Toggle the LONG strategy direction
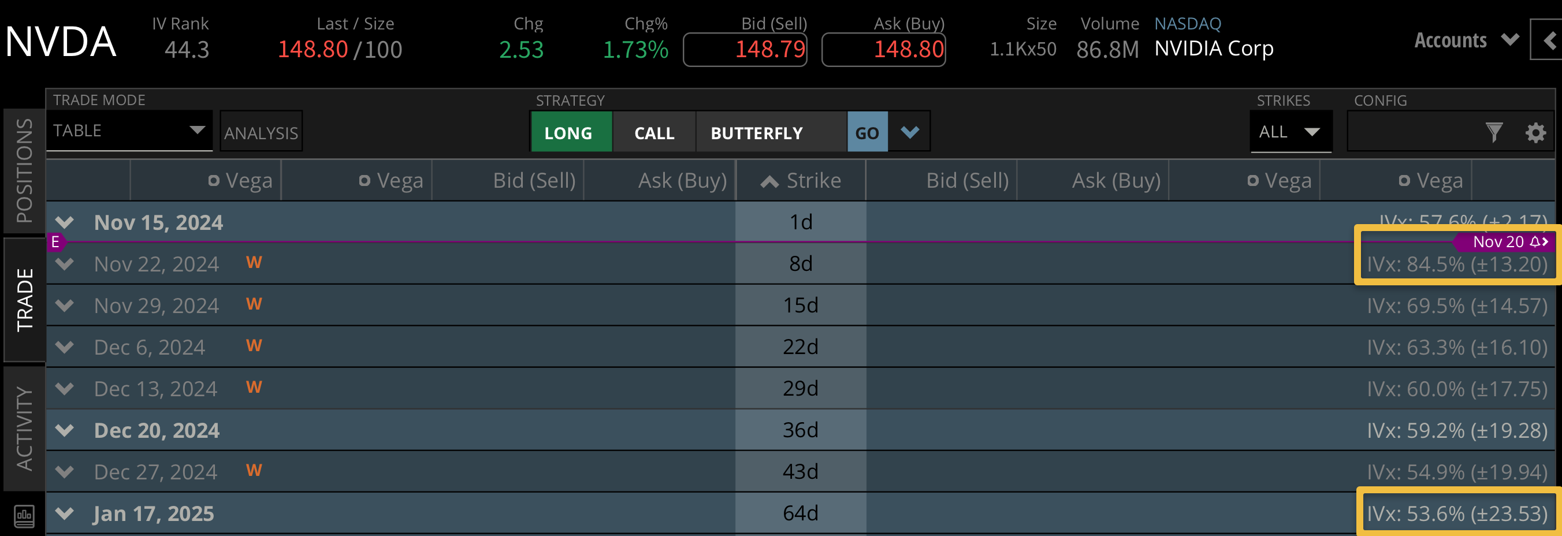Screen dimensions: 1562x536 (568, 132)
